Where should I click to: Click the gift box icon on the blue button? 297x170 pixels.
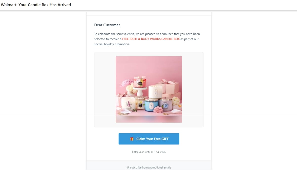[132, 139]
